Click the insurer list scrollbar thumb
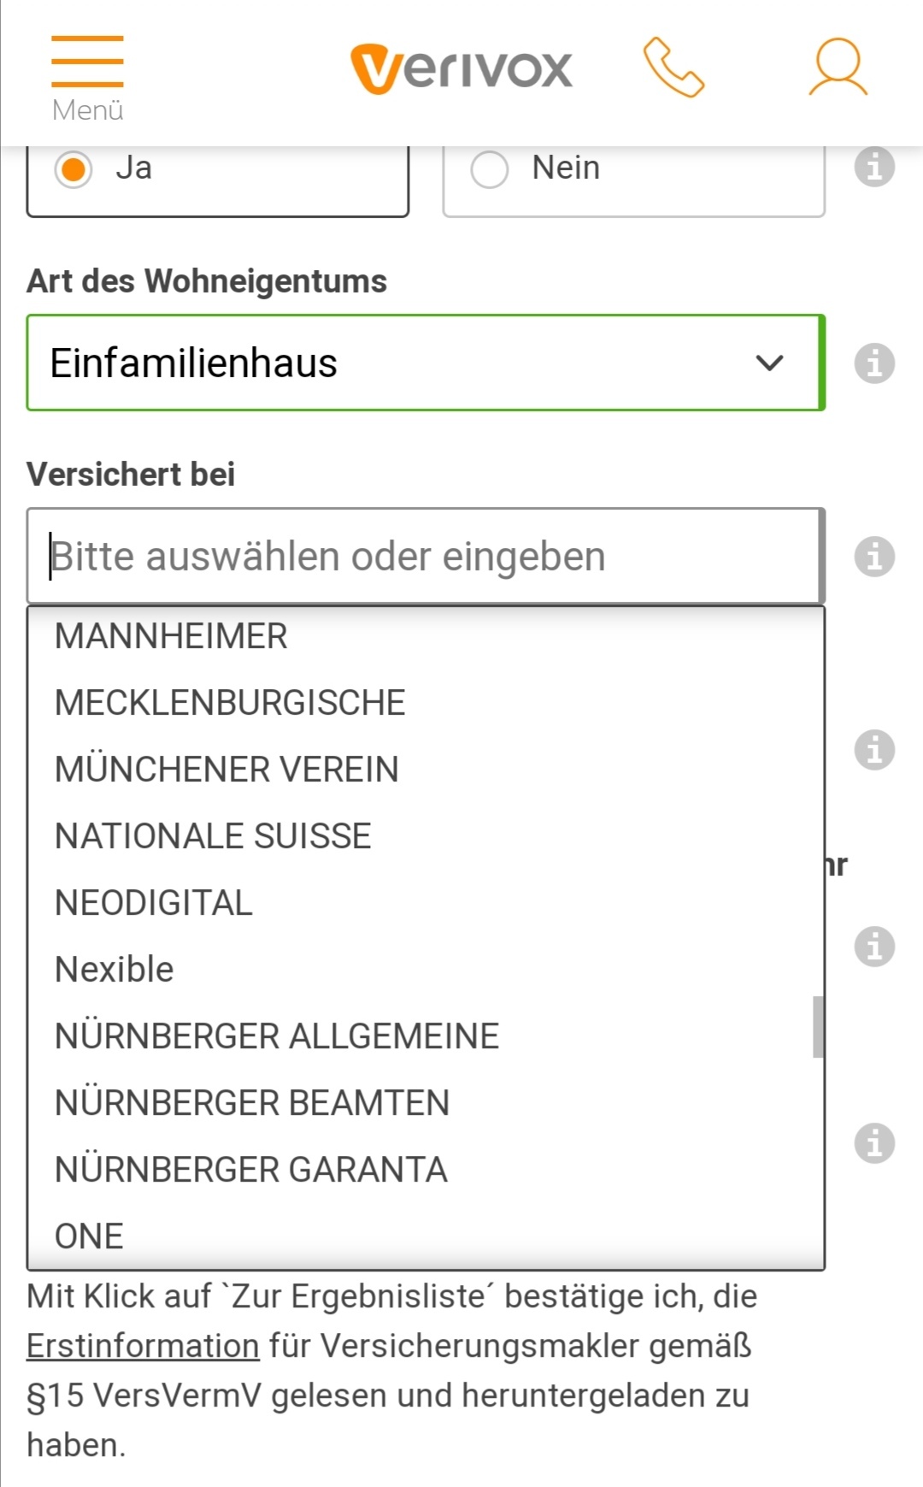This screenshot has height=1487, width=923. pyautogui.click(x=818, y=1027)
